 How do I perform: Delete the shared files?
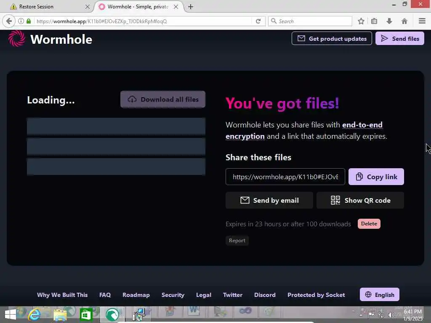(x=369, y=224)
